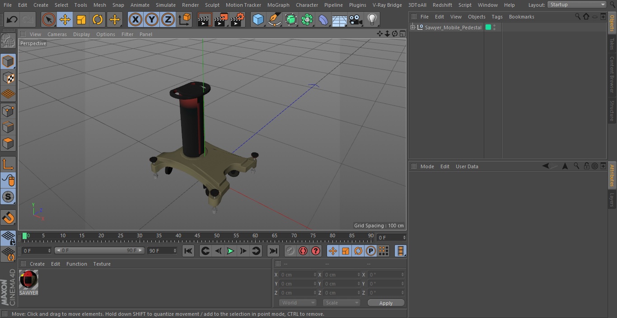Switch to Model mode
The width and height of the screenshot is (617, 318).
[x=8, y=61]
